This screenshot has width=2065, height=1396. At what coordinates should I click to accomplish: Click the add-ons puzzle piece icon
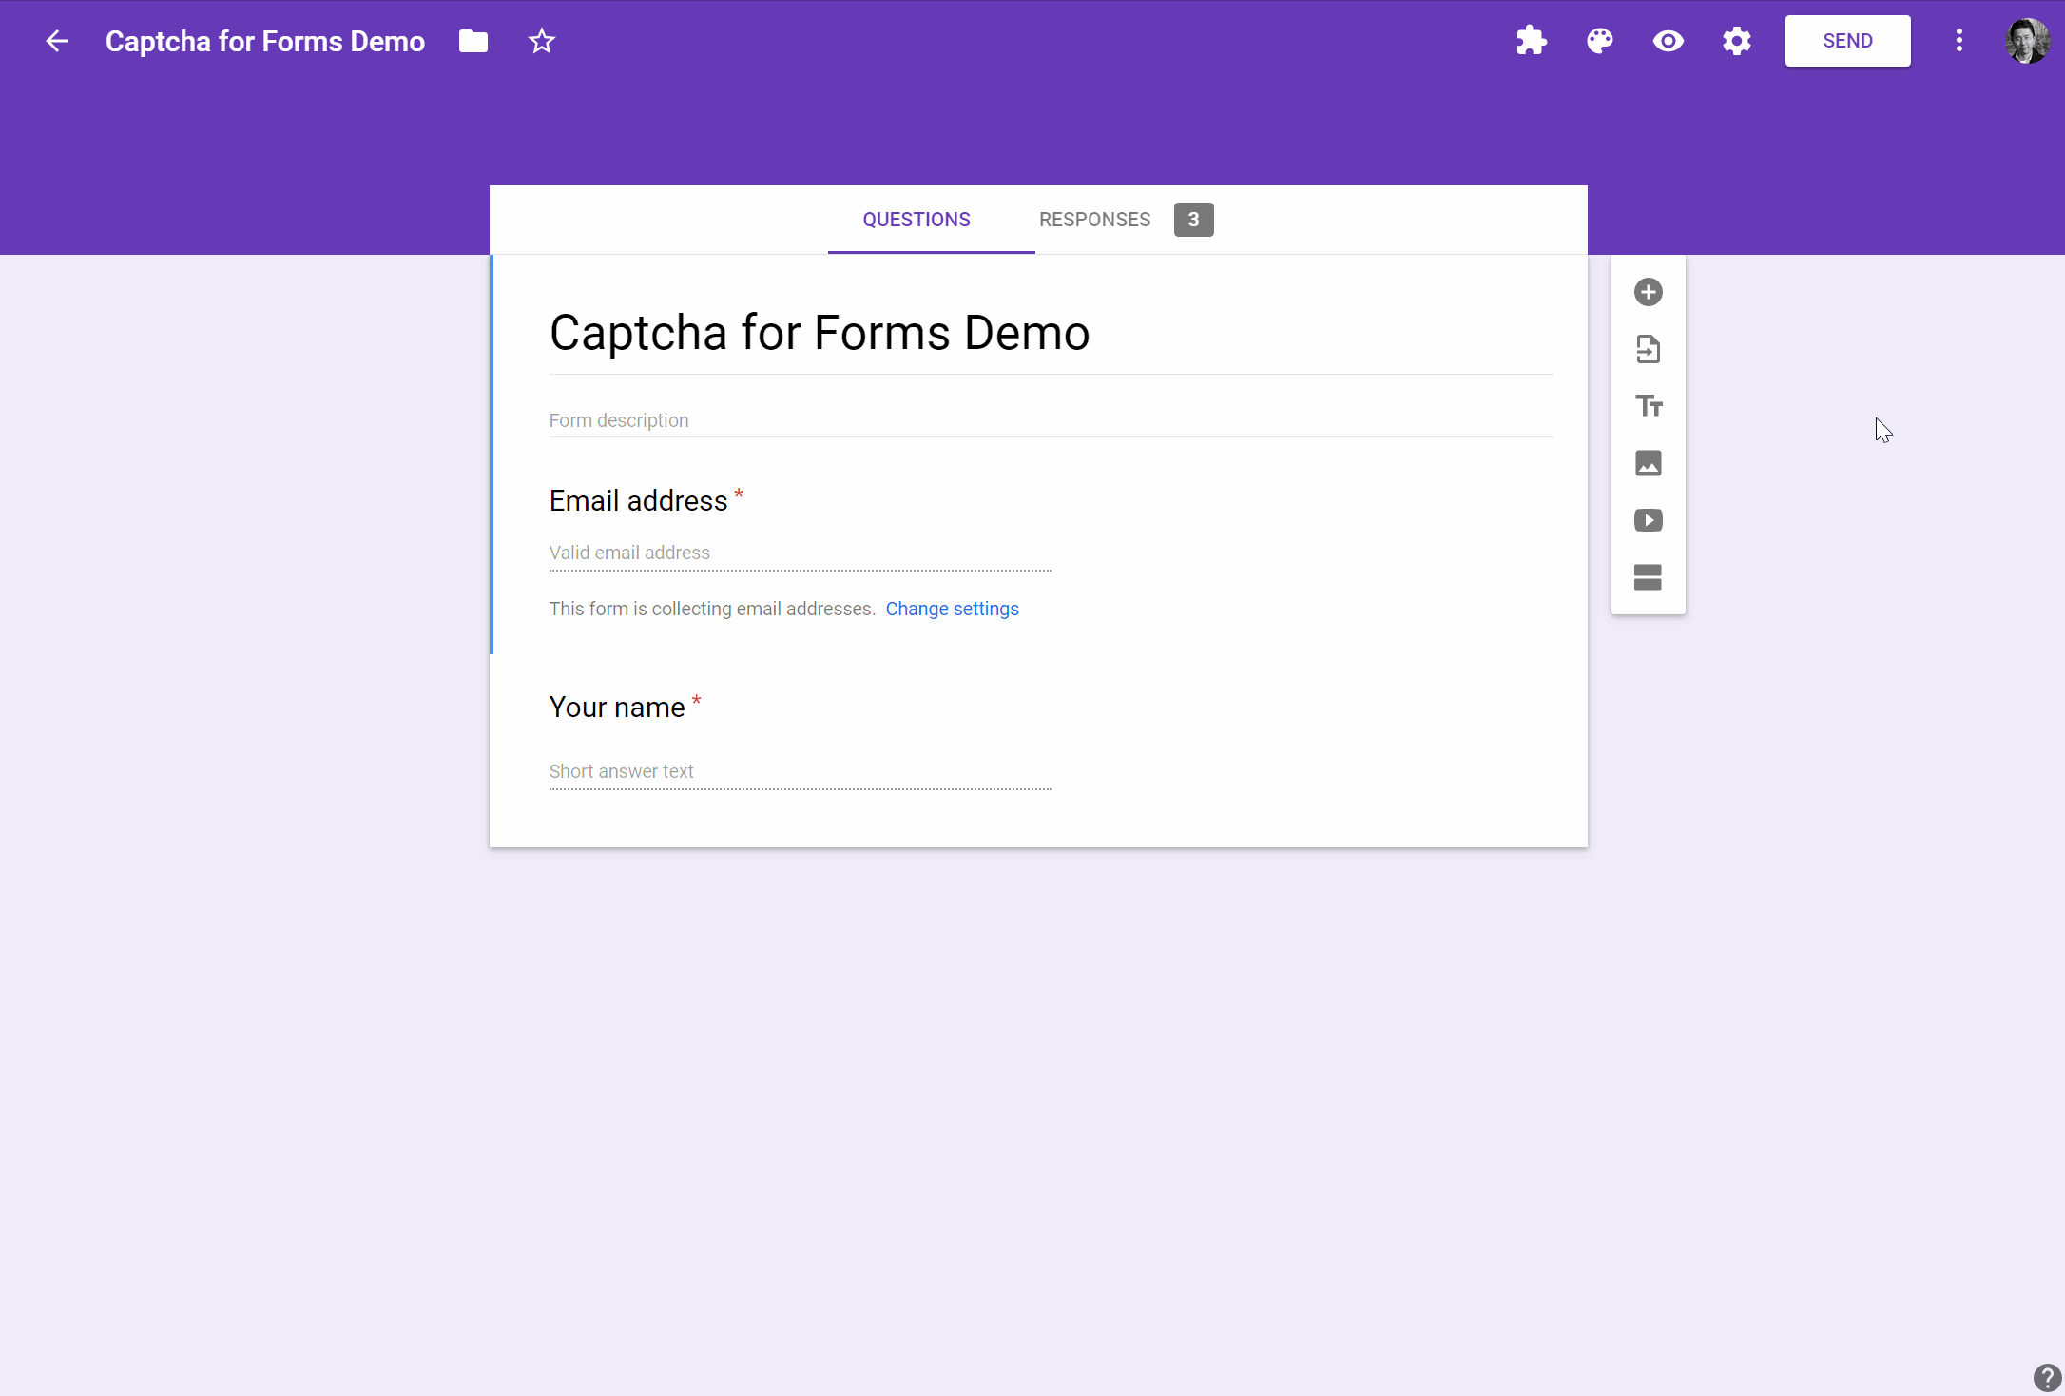1531,41
